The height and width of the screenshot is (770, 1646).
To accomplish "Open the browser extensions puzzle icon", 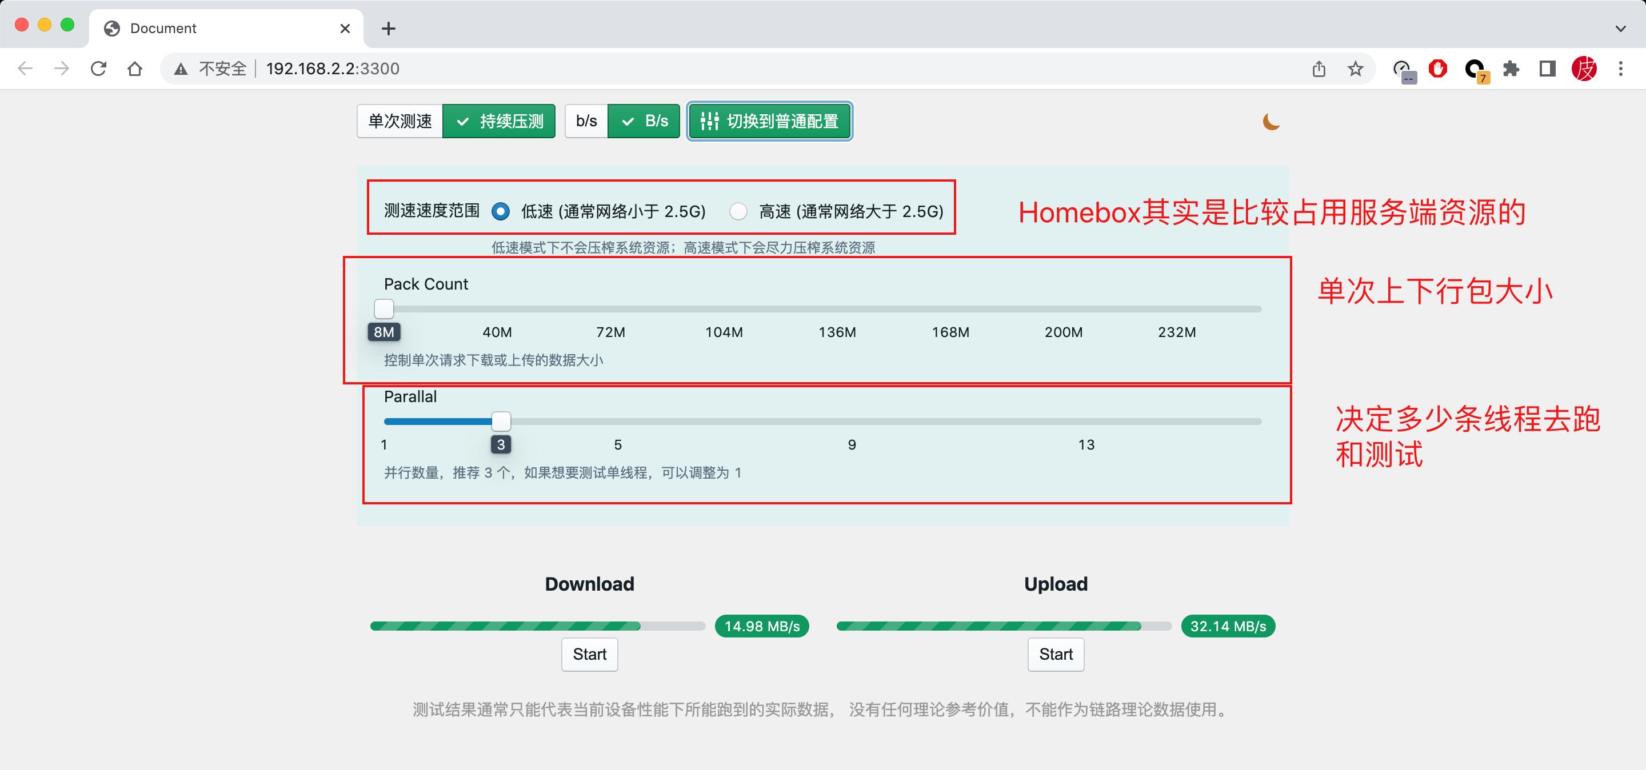I will pyautogui.click(x=1512, y=69).
